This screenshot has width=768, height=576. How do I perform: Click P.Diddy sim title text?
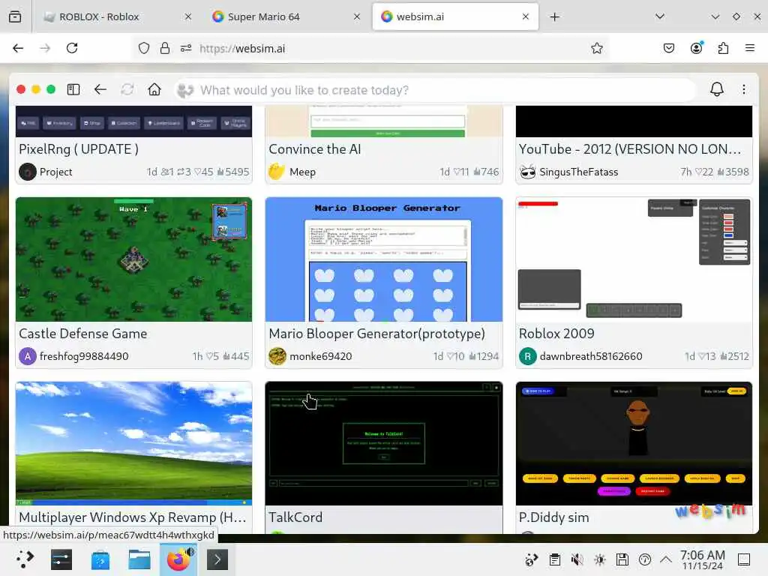click(553, 517)
